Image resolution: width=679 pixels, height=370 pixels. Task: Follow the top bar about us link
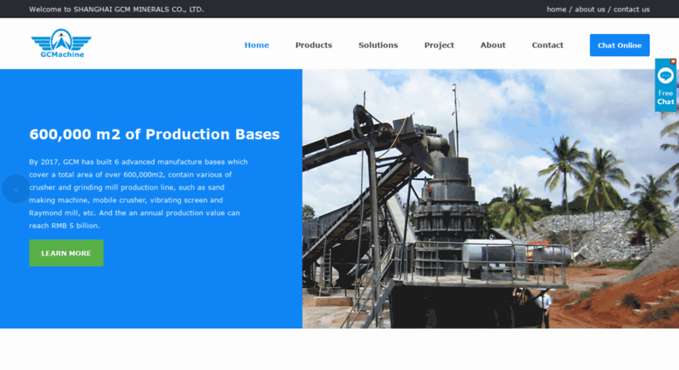pos(590,9)
